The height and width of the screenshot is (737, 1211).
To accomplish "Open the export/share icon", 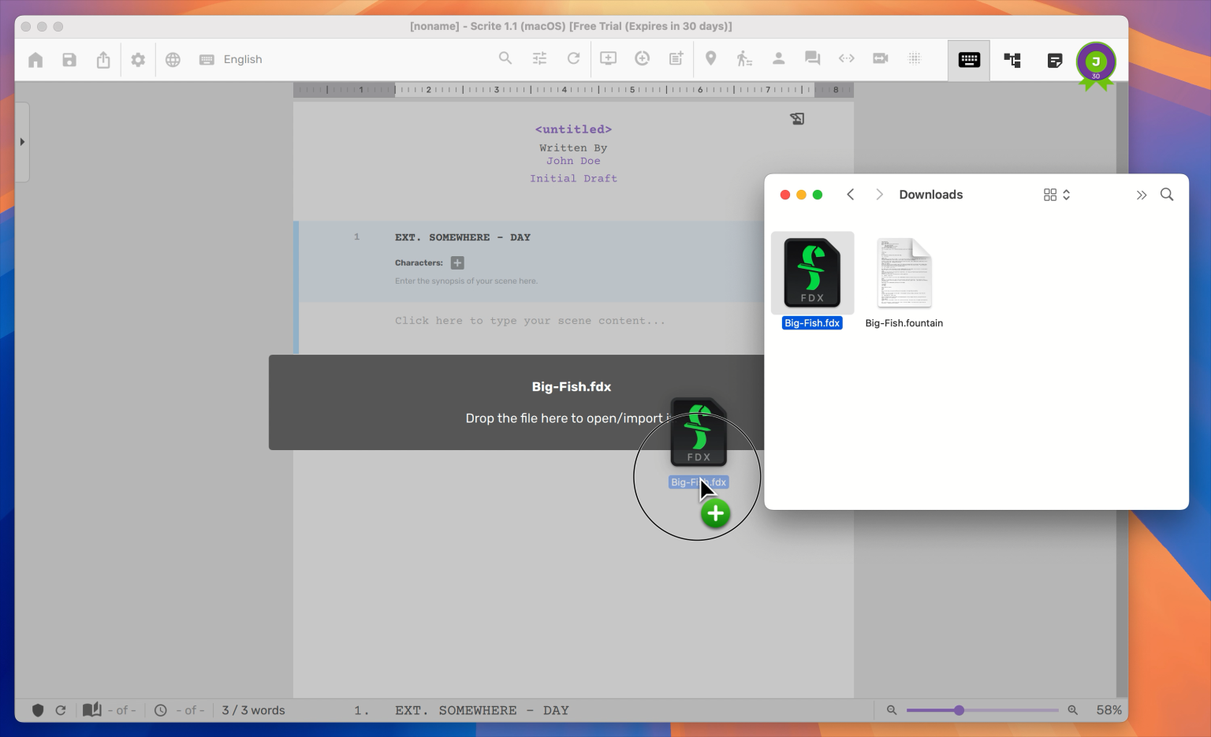I will (103, 59).
